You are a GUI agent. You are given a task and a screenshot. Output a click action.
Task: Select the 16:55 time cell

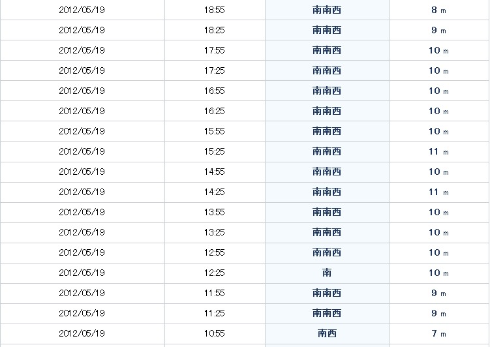coord(215,91)
